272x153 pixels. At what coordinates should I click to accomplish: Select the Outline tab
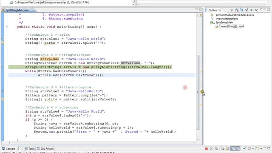point(212,10)
